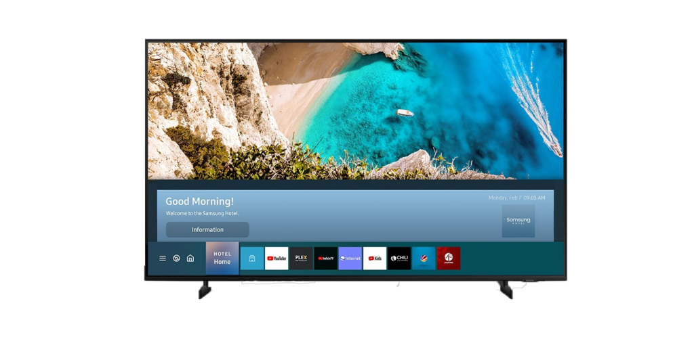Screen dimensions: 694x337
Task: Click the date and time text
Action: [x=517, y=198]
